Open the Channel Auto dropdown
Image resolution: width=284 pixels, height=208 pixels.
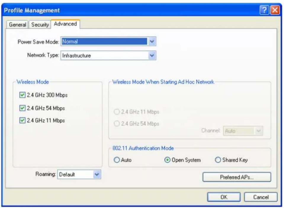point(243,131)
